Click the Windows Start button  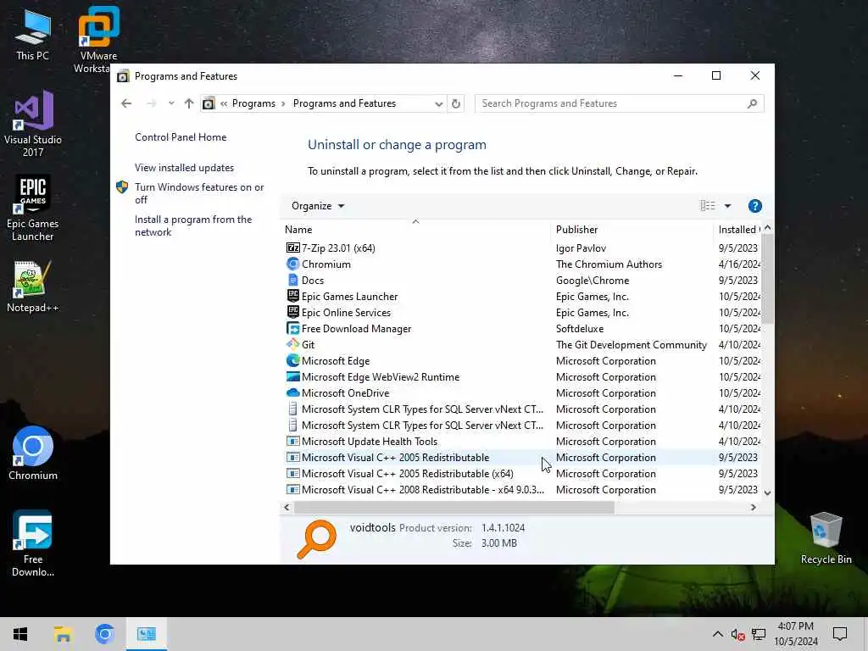coord(20,634)
